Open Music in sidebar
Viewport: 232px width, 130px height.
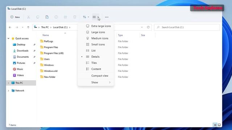[x=18, y=69]
